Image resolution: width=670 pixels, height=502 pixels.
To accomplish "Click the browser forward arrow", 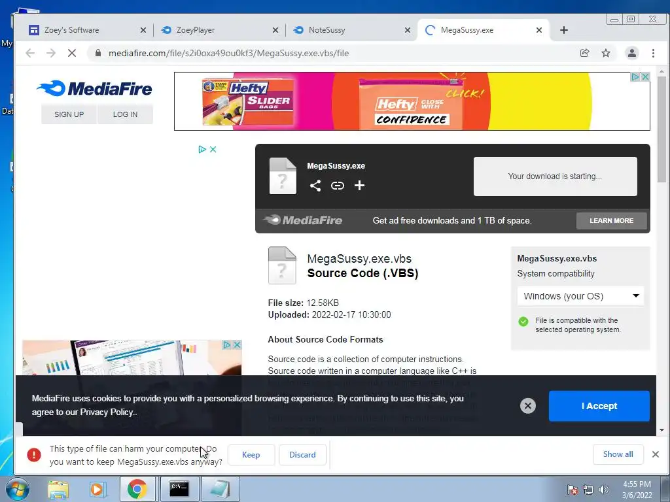I will [x=51, y=53].
